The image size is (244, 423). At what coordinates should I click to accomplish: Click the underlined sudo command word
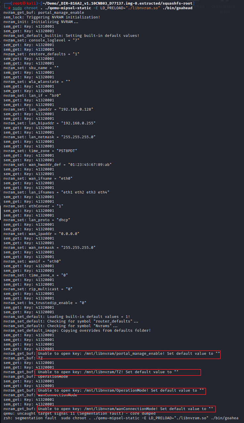pos(18,8)
